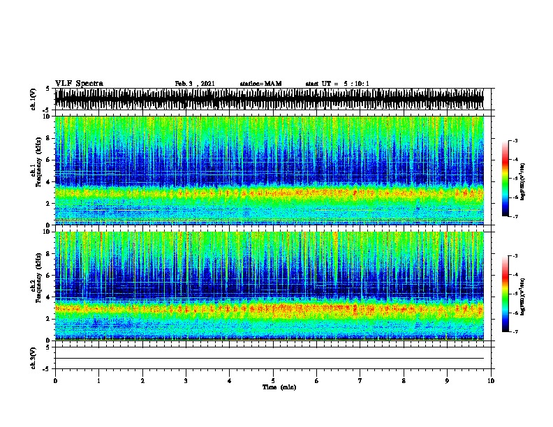Viewport: 553px width, 427px height.
Task: Click the ch.2 color scale bar
Action: tap(506, 294)
